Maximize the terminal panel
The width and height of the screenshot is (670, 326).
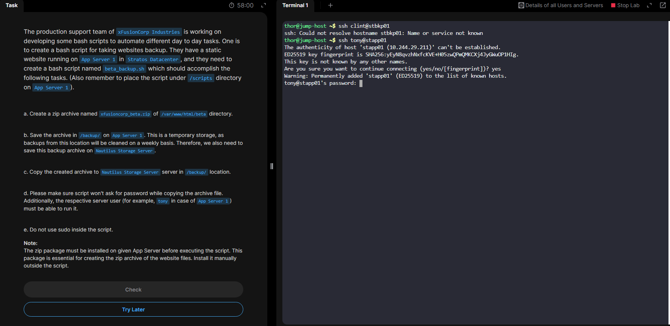pyautogui.click(x=649, y=5)
